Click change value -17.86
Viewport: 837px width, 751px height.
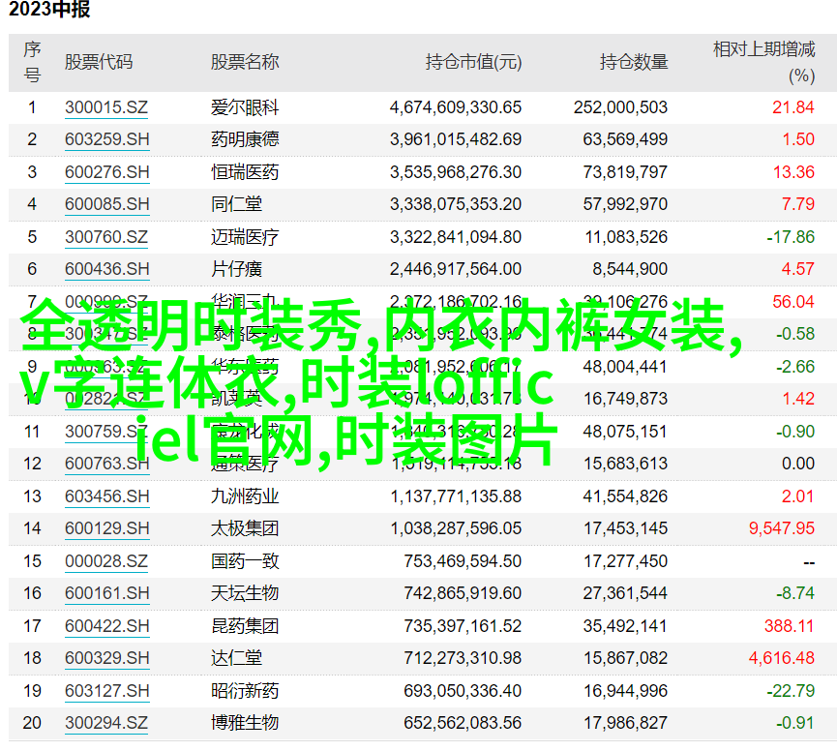(x=791, y=237)
